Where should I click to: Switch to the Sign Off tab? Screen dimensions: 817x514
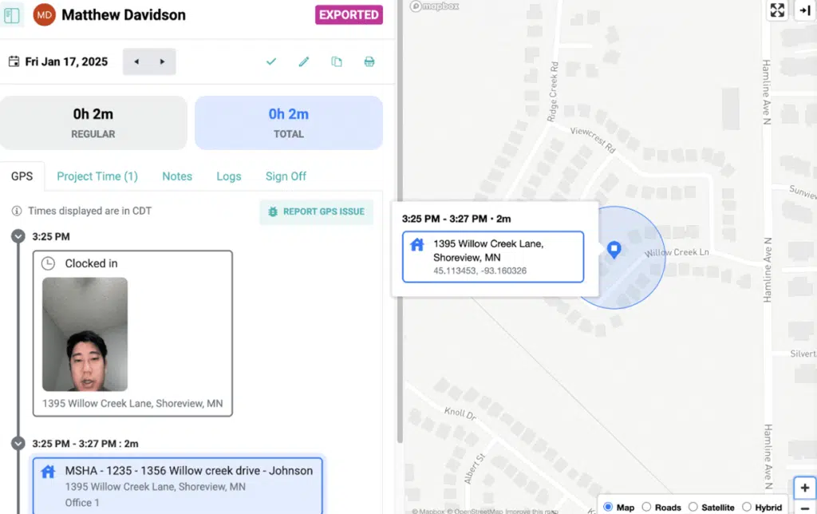click(x=286, y=176)
